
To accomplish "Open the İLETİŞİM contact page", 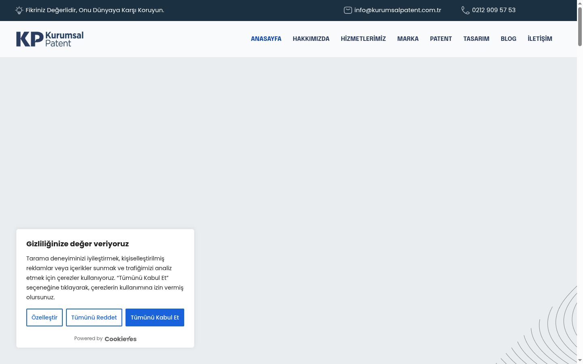I will click(x=540, y=39).
